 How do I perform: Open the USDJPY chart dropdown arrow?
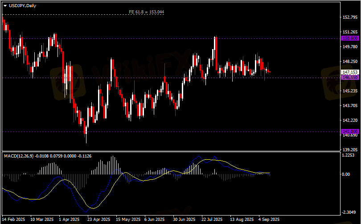(x=5, y=5)
